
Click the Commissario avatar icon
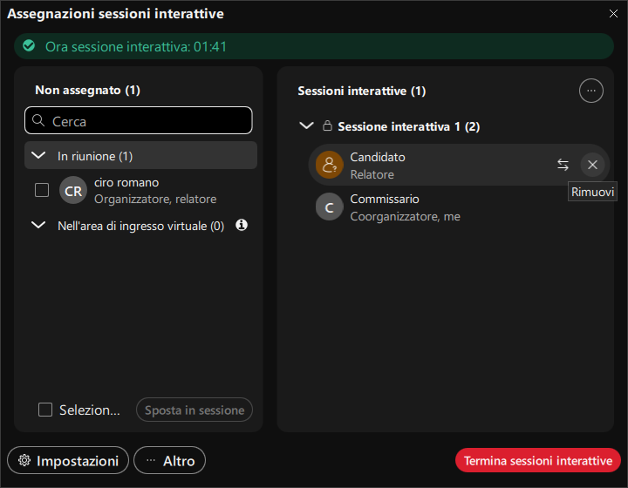tap(329, 207)
